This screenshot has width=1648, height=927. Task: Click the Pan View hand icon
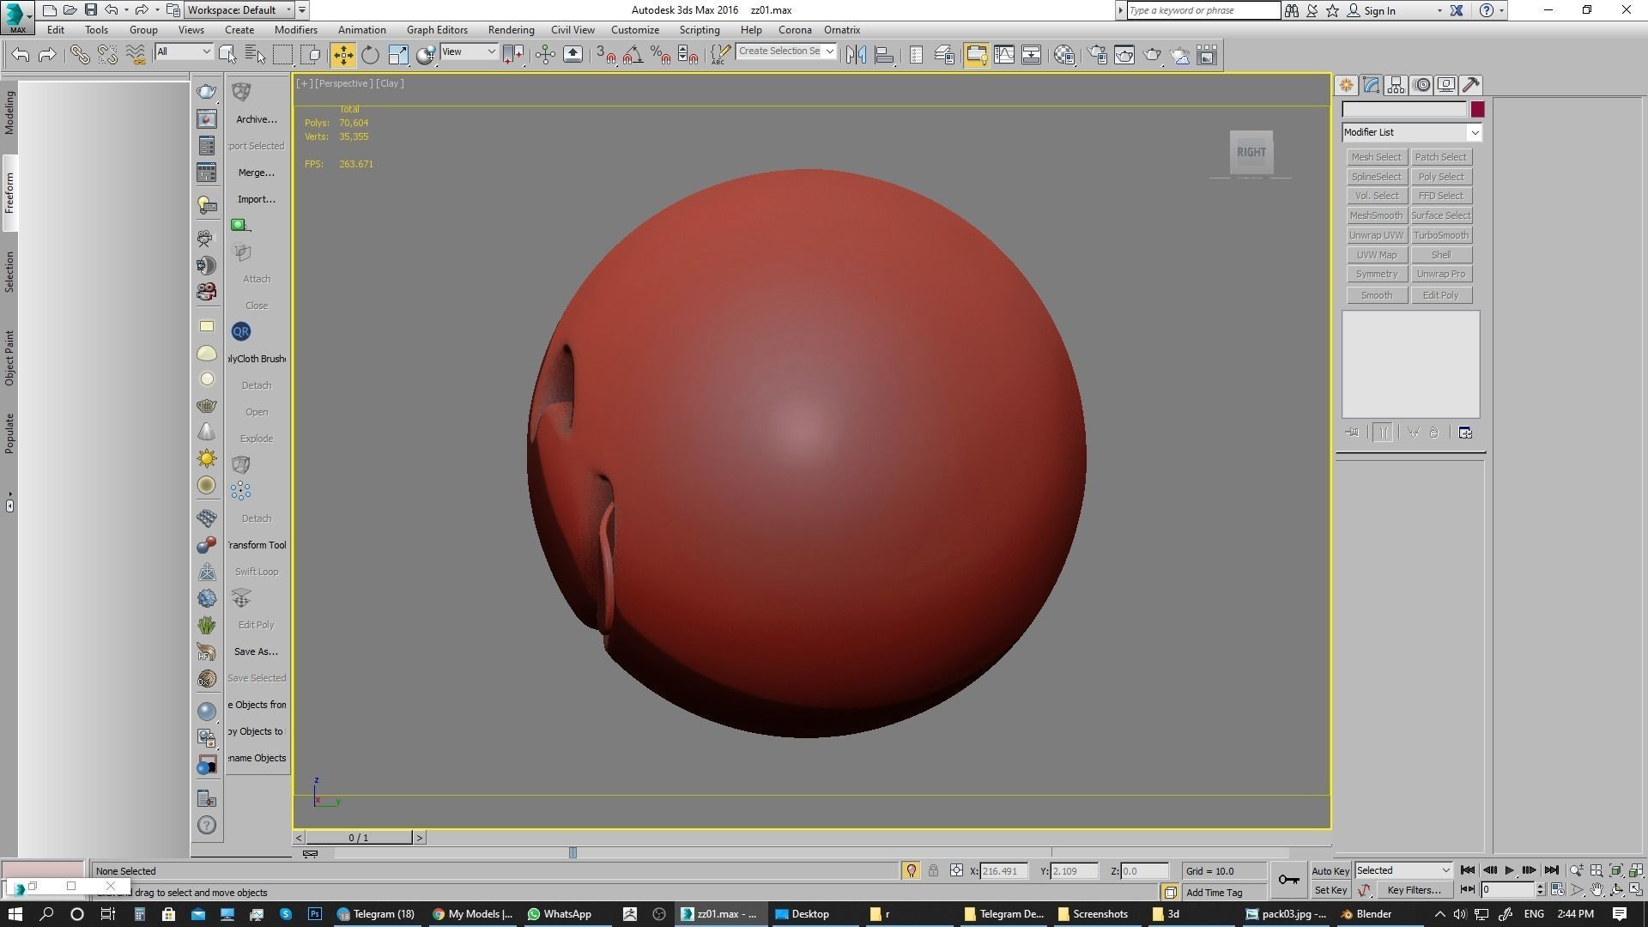1596,890
